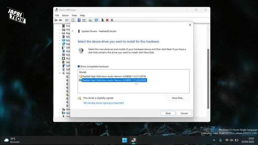Select the Print queues printer icon
Screen dimensions: 258x145
[x=64, y=55]
